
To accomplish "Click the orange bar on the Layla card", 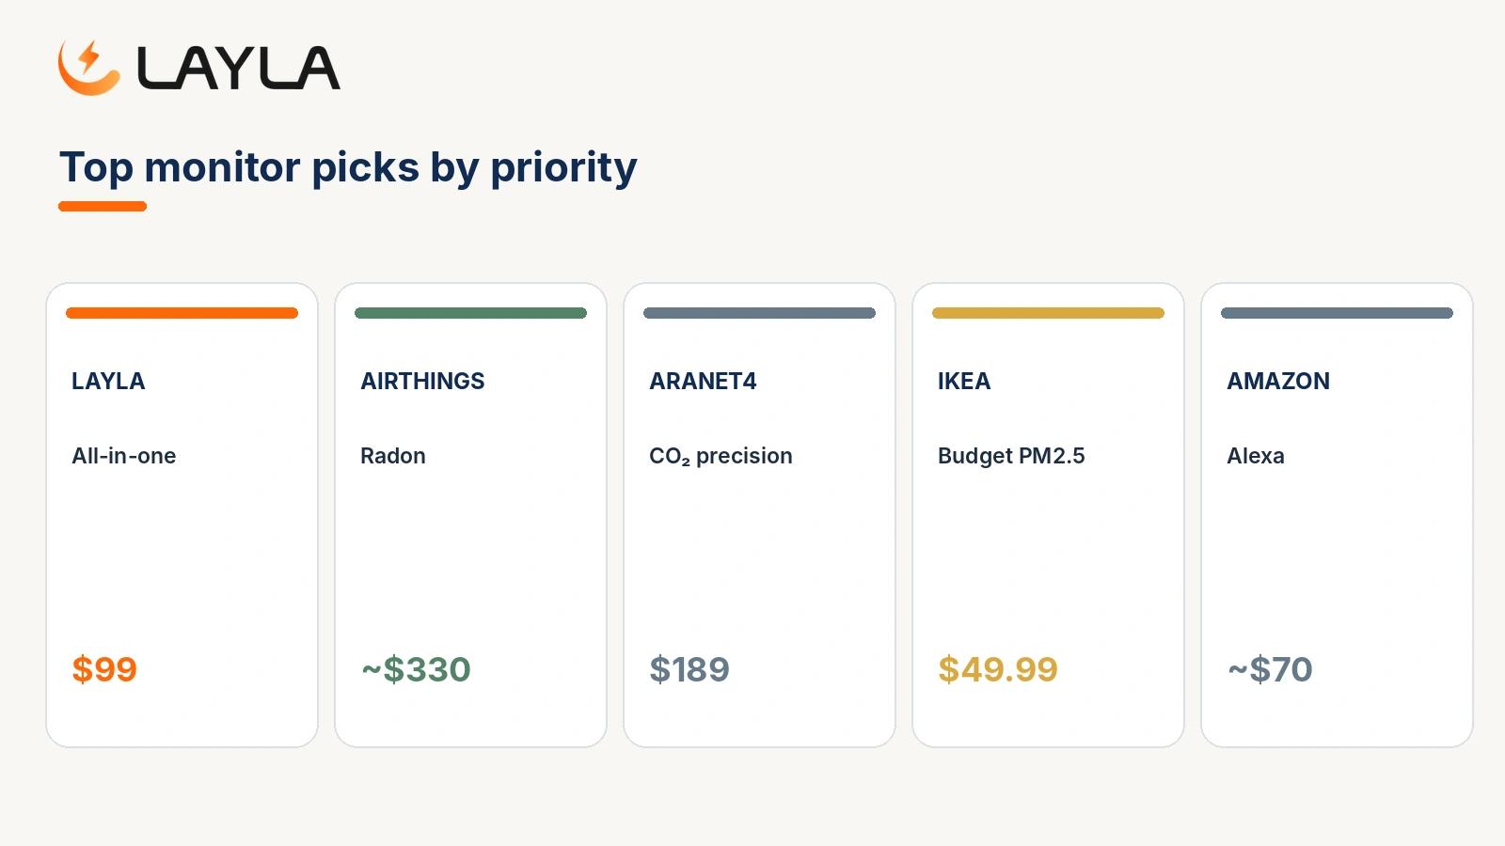I will click(182, 313).
